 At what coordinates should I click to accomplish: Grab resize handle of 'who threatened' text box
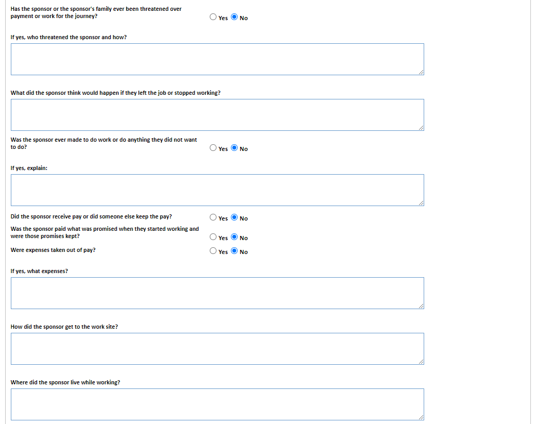(421, 72)
